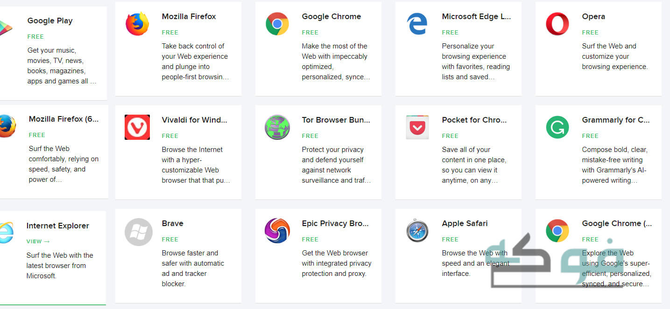This screenshot has width=670, height=309.
Task: Click 'Browse faster and safer' Brave description
Action: coord(193,268)
